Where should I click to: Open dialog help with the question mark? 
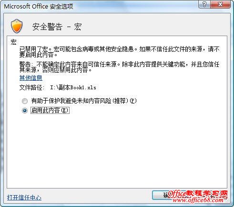pos(204,4)
